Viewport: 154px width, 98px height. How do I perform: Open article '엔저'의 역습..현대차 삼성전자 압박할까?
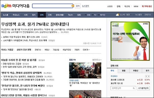click(21, 73)
